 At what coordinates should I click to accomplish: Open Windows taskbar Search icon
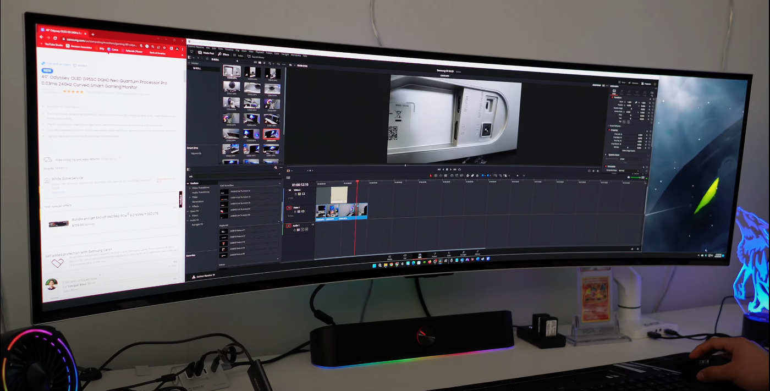pyautogui.click(x=379, y=266)
